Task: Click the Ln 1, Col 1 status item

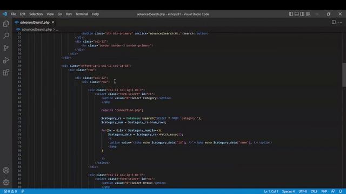Action: 271,191
